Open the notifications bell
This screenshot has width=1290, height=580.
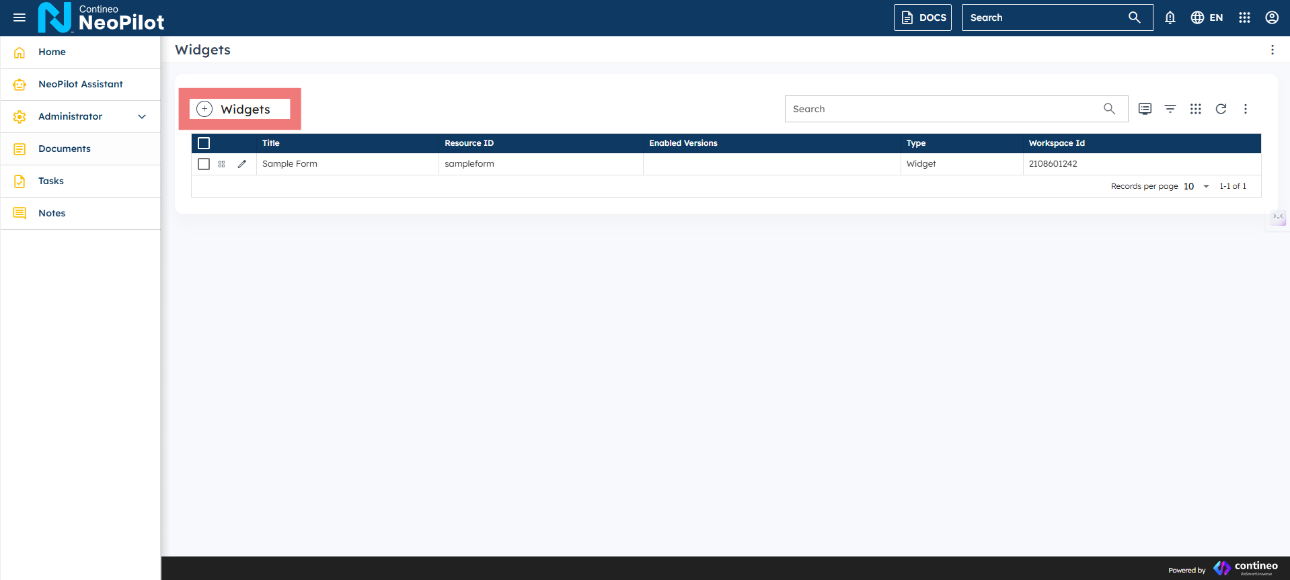[x=1170, y=17]
